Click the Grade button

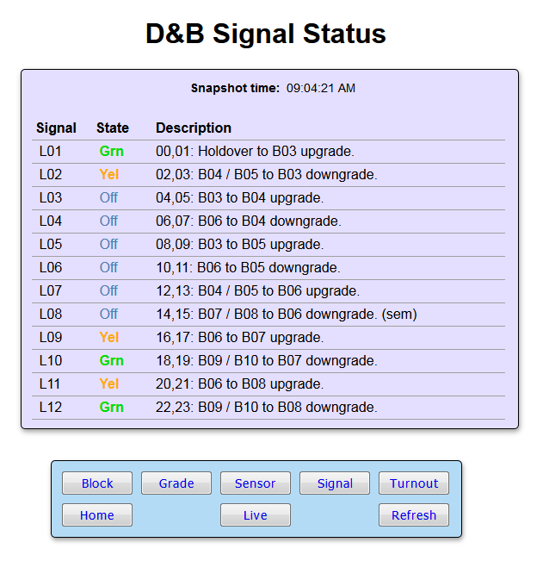point(176,483)
